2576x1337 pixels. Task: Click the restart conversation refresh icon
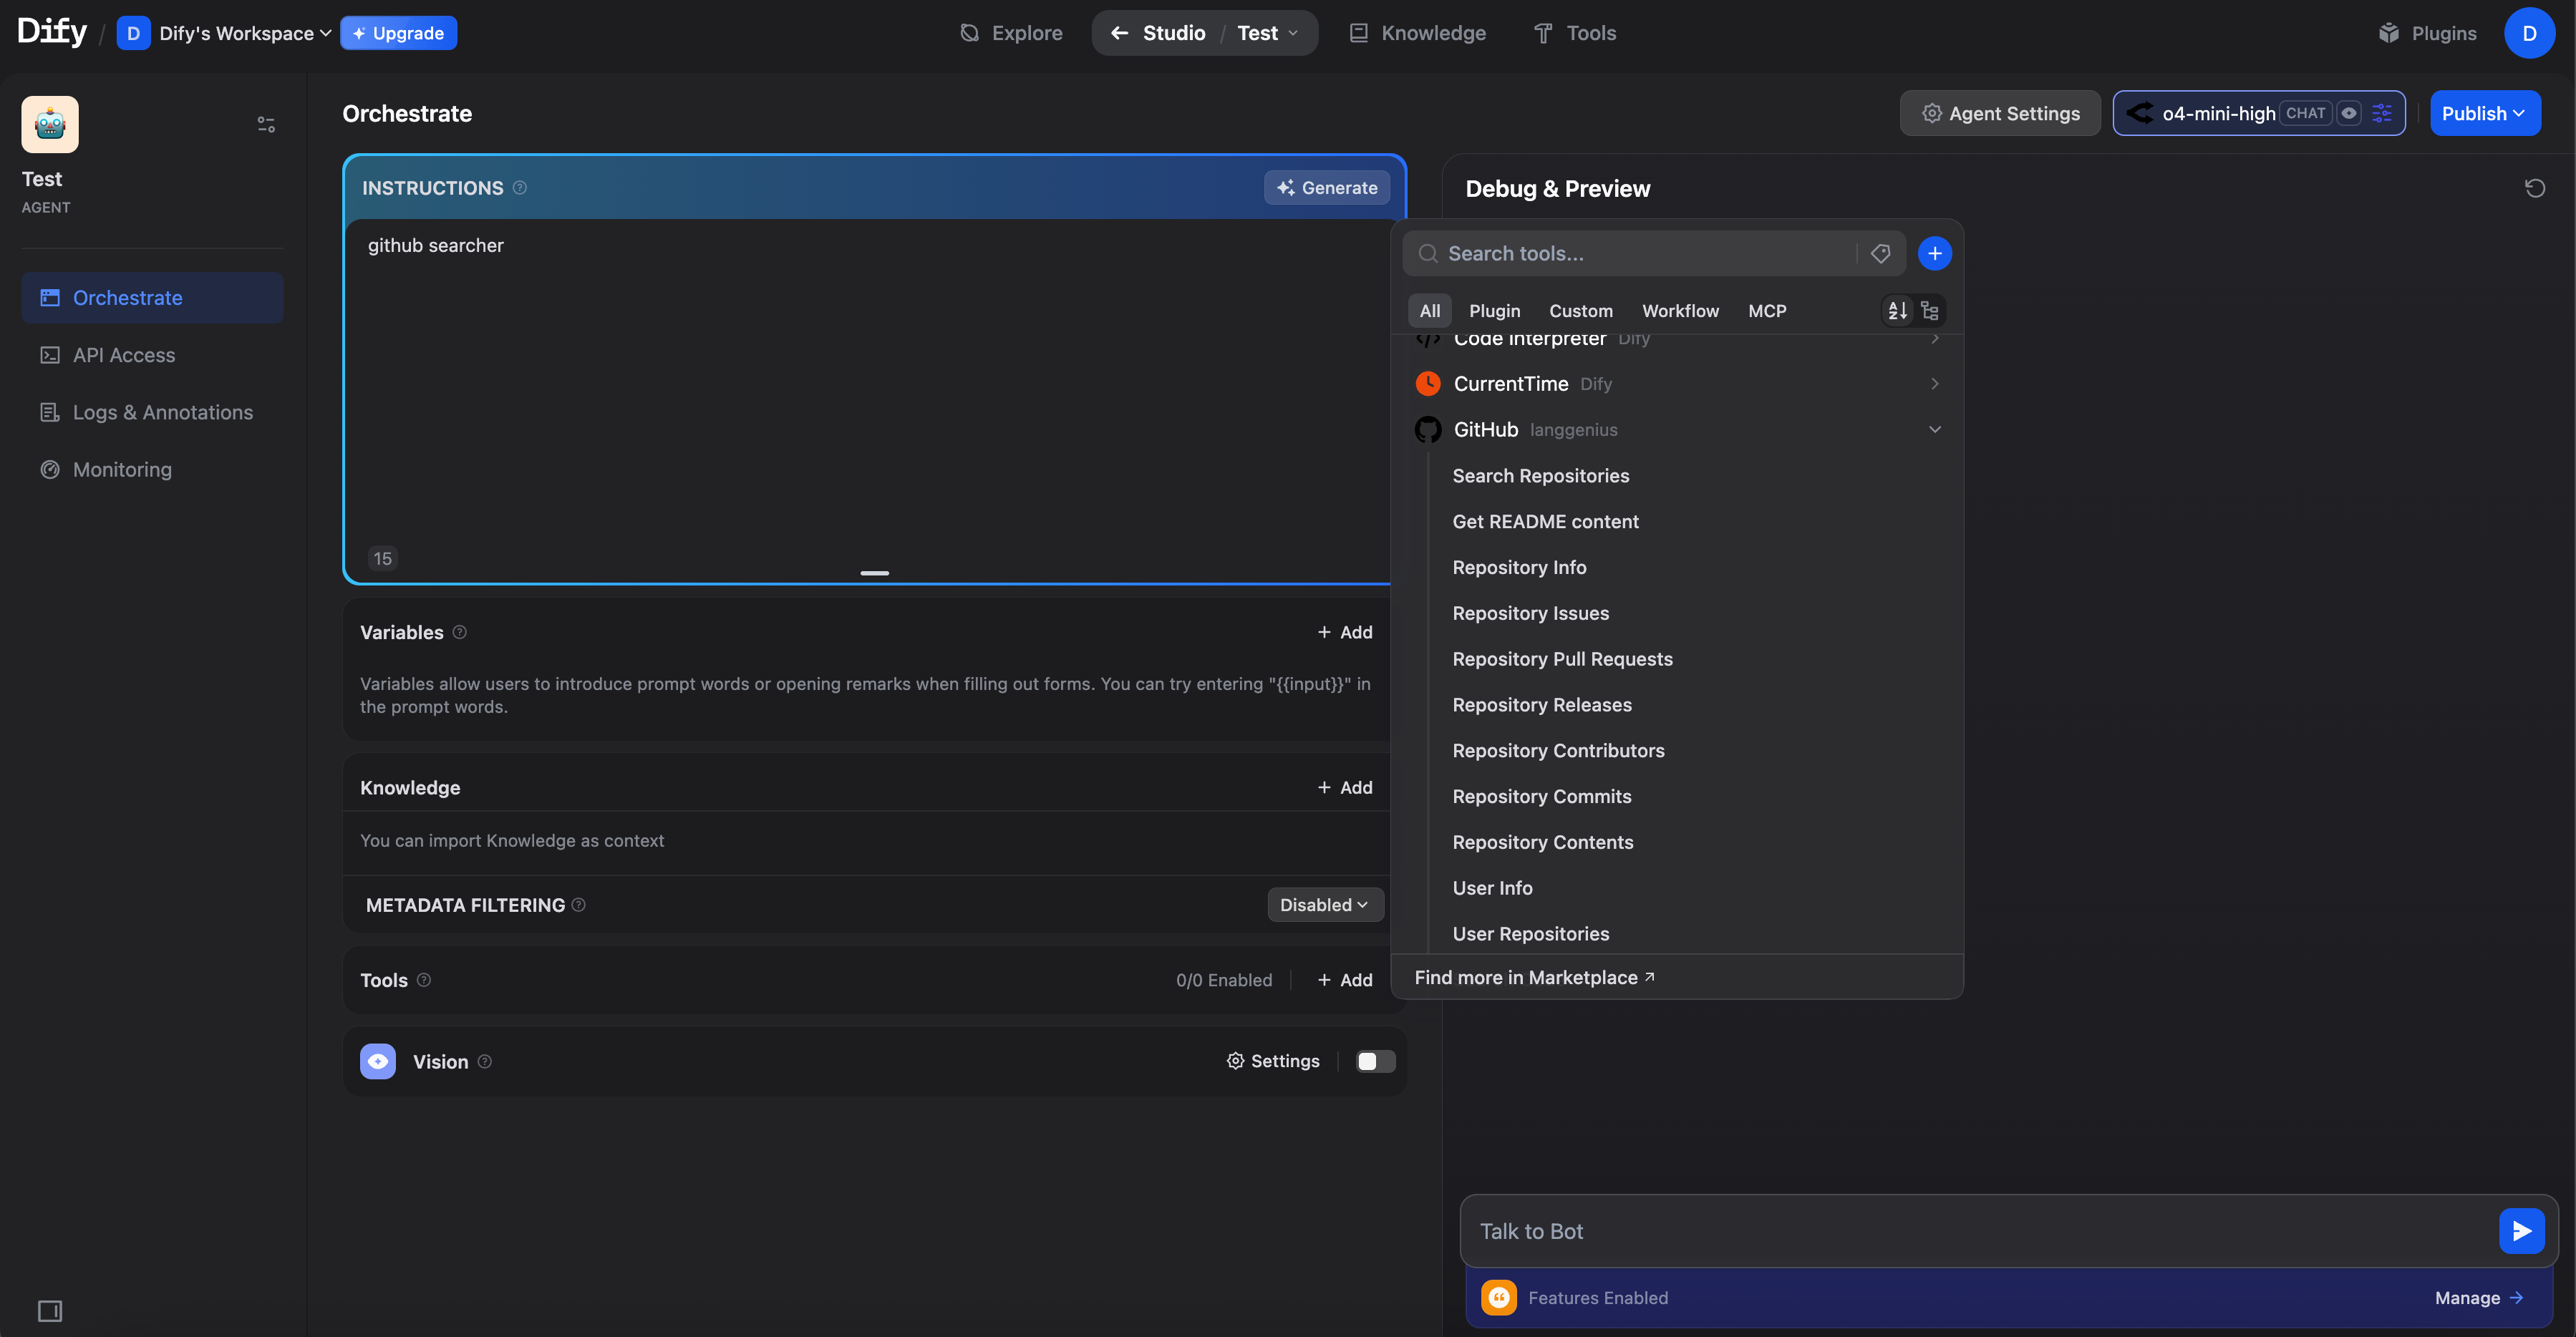point(2534,188)
